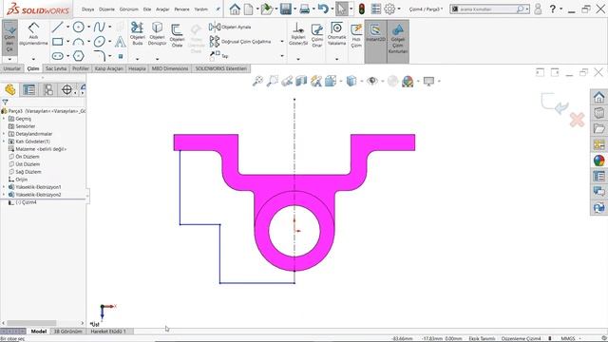Click the Akıllı Ölçümlendirme smart dimension tool
608x342 pixels.
tap(33, 34)
